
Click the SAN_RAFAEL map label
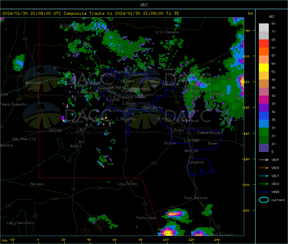(117, 87)
